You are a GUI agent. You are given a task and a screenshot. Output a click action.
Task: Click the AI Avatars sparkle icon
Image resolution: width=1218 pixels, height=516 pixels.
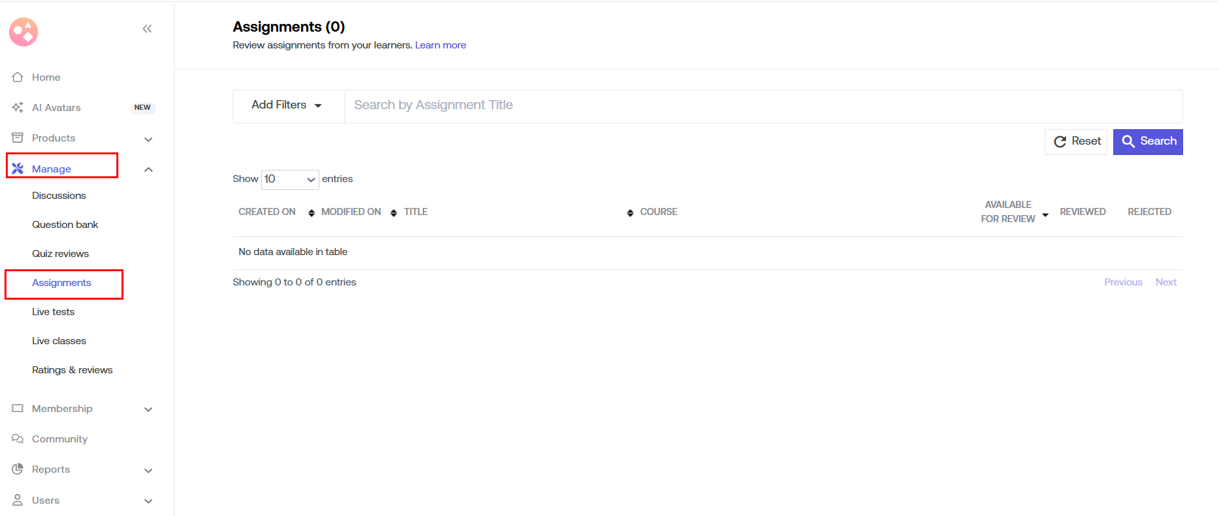17,107
